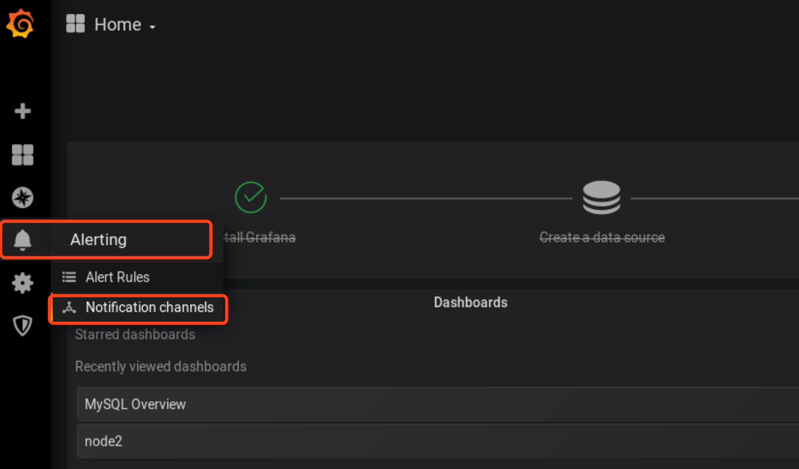Click the list icon beside Alert Rules
Viewport: 799px width, 469px height.
coord(69,277)
